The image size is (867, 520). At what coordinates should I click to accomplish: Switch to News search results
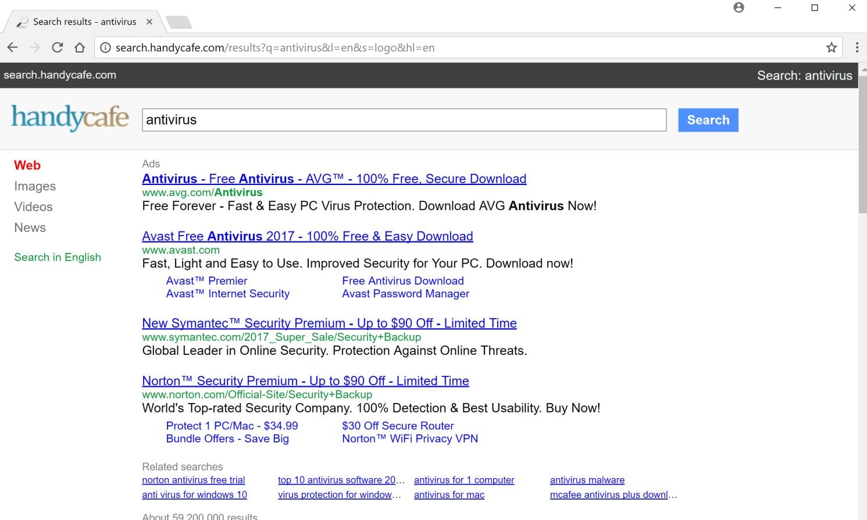(x=30, y=227)
